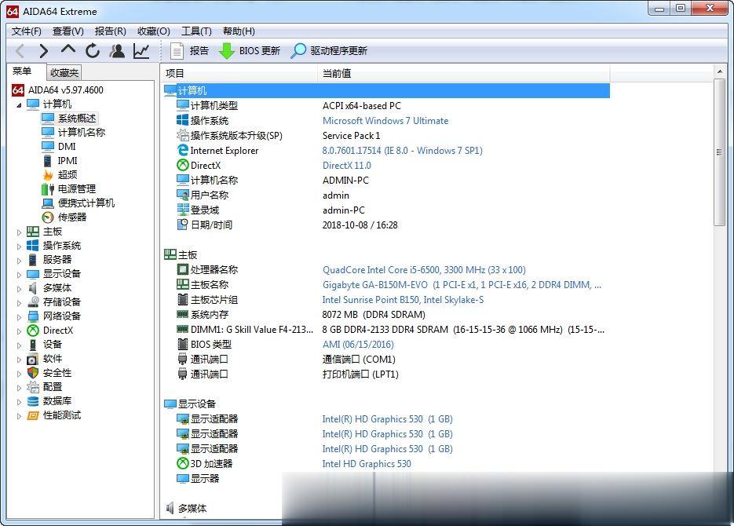Click the 软件 tree icon
Screen dimensions: 734x526
[x=33, y=359]
